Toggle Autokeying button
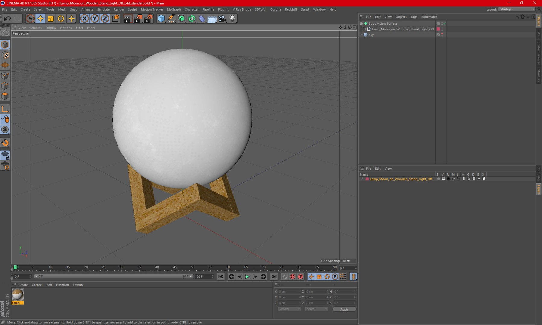Viewport: 542px width, 325px height. tap(292, 277)
